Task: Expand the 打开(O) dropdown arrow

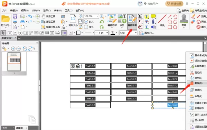Action: point(6,28)
